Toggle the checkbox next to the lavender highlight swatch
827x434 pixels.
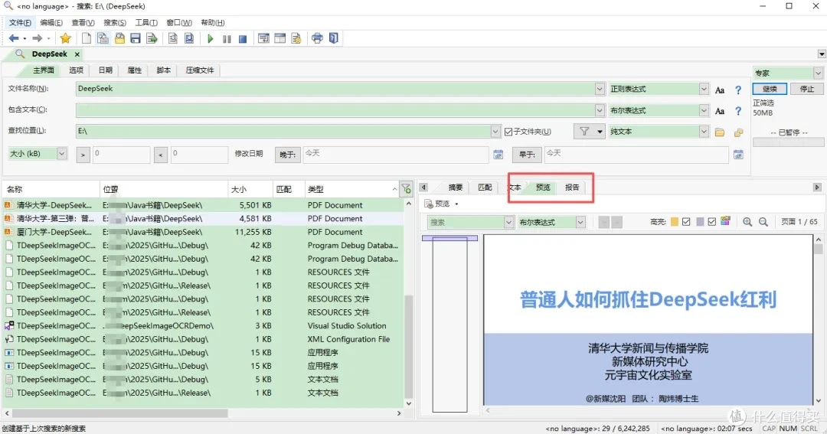pos(712,221)
